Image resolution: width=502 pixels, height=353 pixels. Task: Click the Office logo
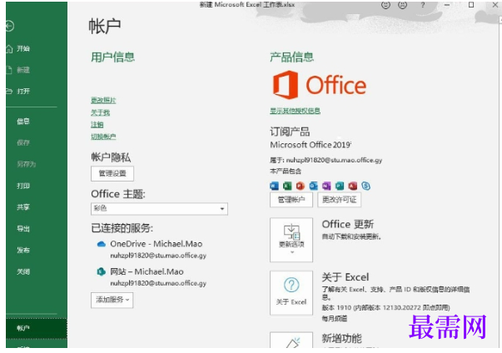point(319,85)
